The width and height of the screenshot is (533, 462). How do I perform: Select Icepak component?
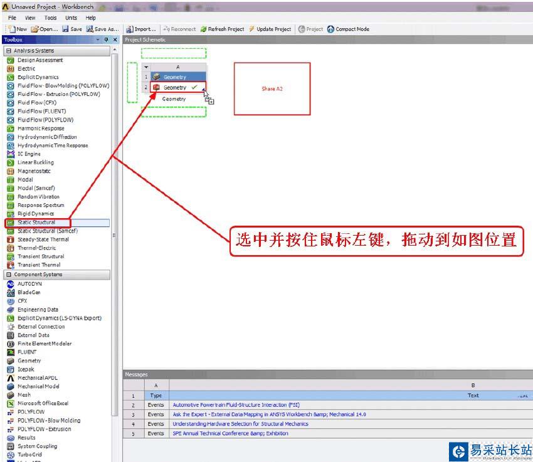pos(26,369)
